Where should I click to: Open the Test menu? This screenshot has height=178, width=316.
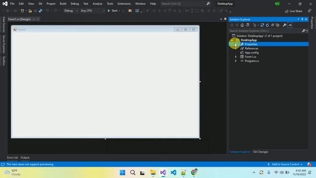tap(85, 3)
